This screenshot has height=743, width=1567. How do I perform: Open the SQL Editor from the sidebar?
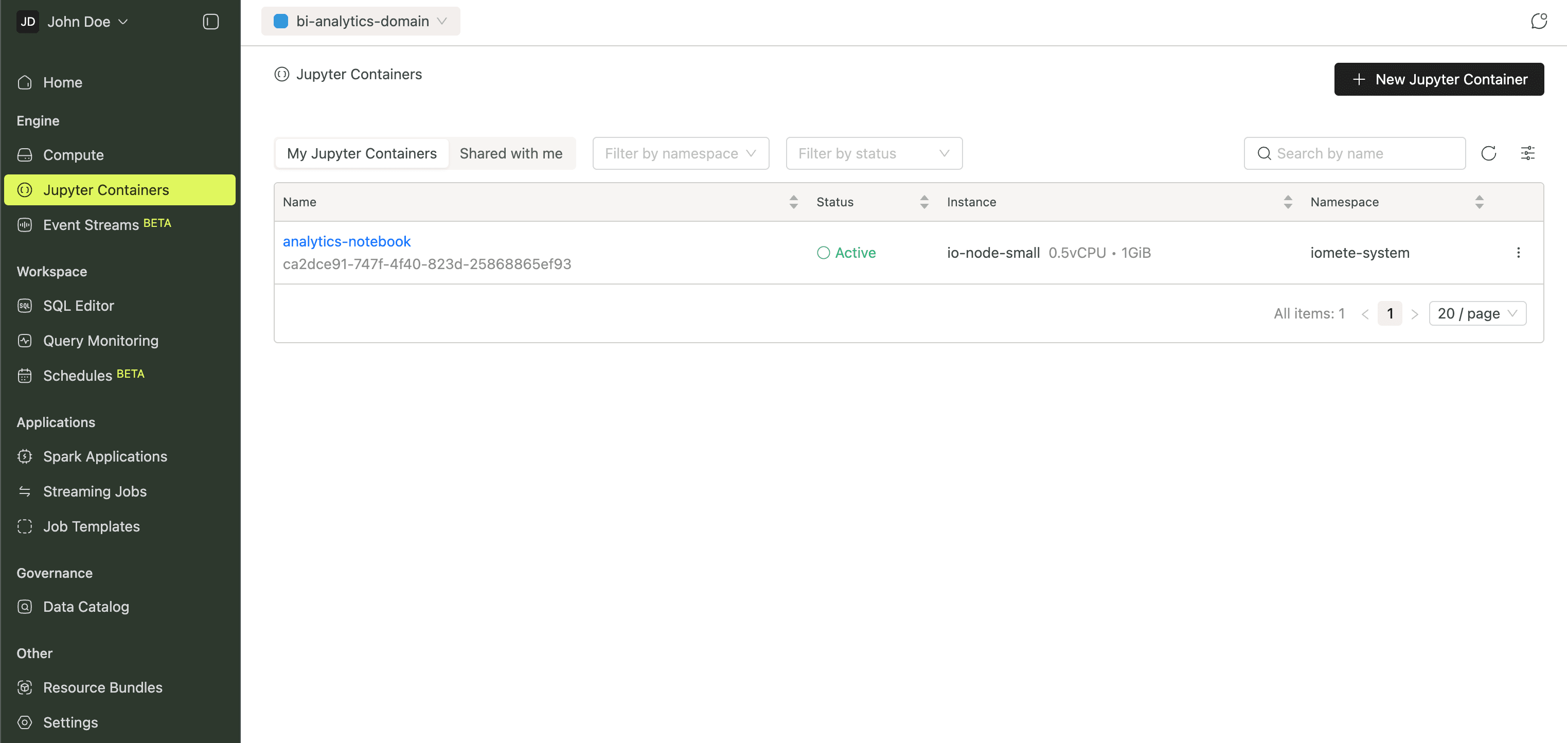(79, 306)
